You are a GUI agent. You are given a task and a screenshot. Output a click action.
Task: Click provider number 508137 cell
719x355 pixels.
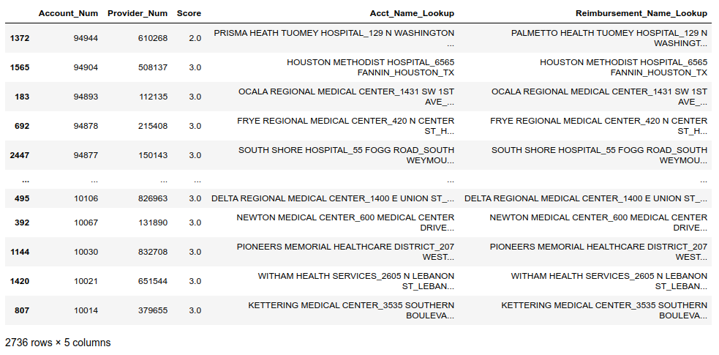pyautogui.click(x=153, y=67)
